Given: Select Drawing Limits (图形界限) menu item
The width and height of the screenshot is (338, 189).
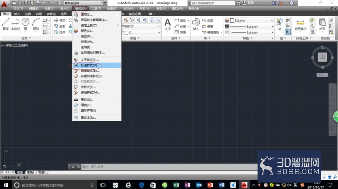Looking at the screenshot, I should (97, 110).
